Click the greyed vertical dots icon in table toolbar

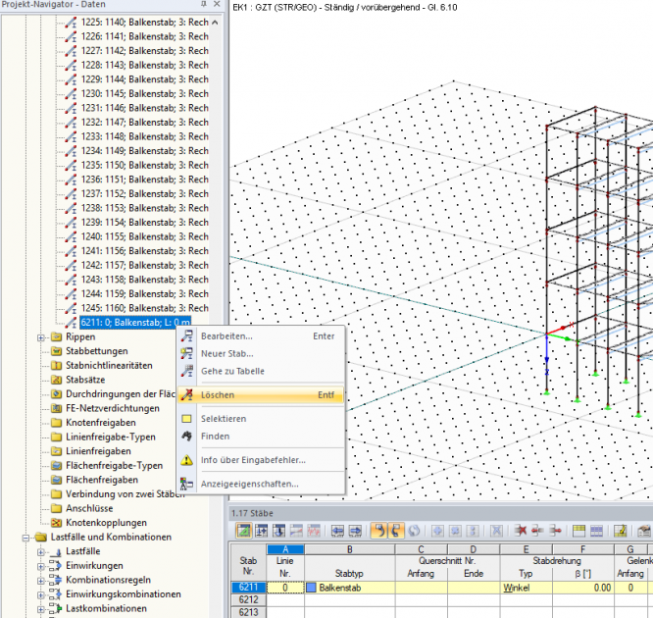coord(473,531)
